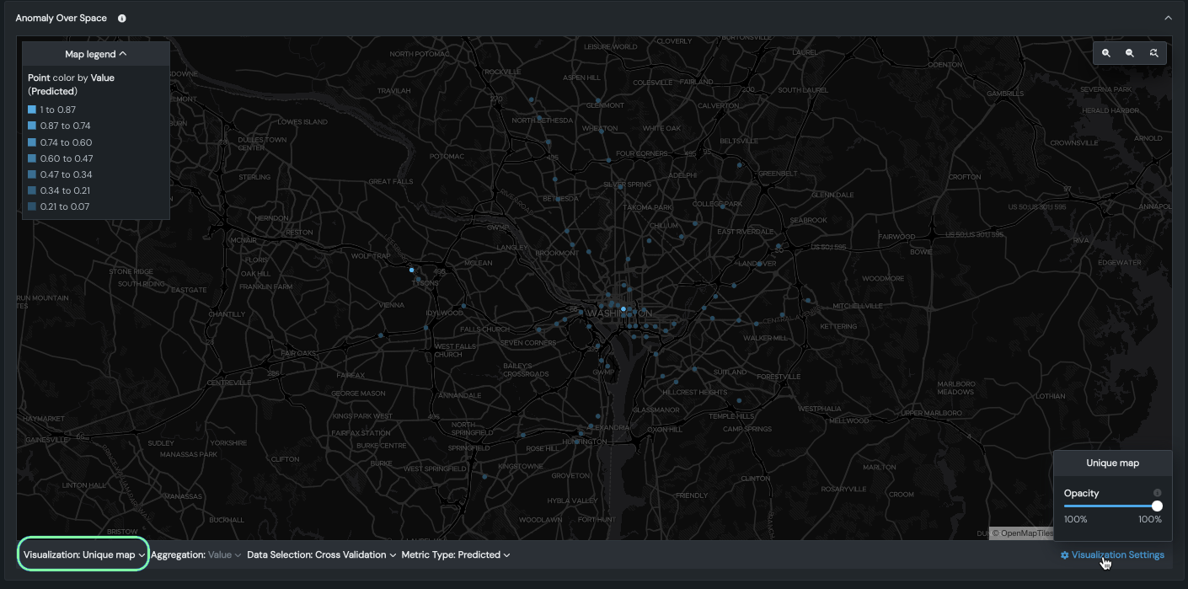Open Data Selection: Cross Validation dropdown

click(322, 554)
